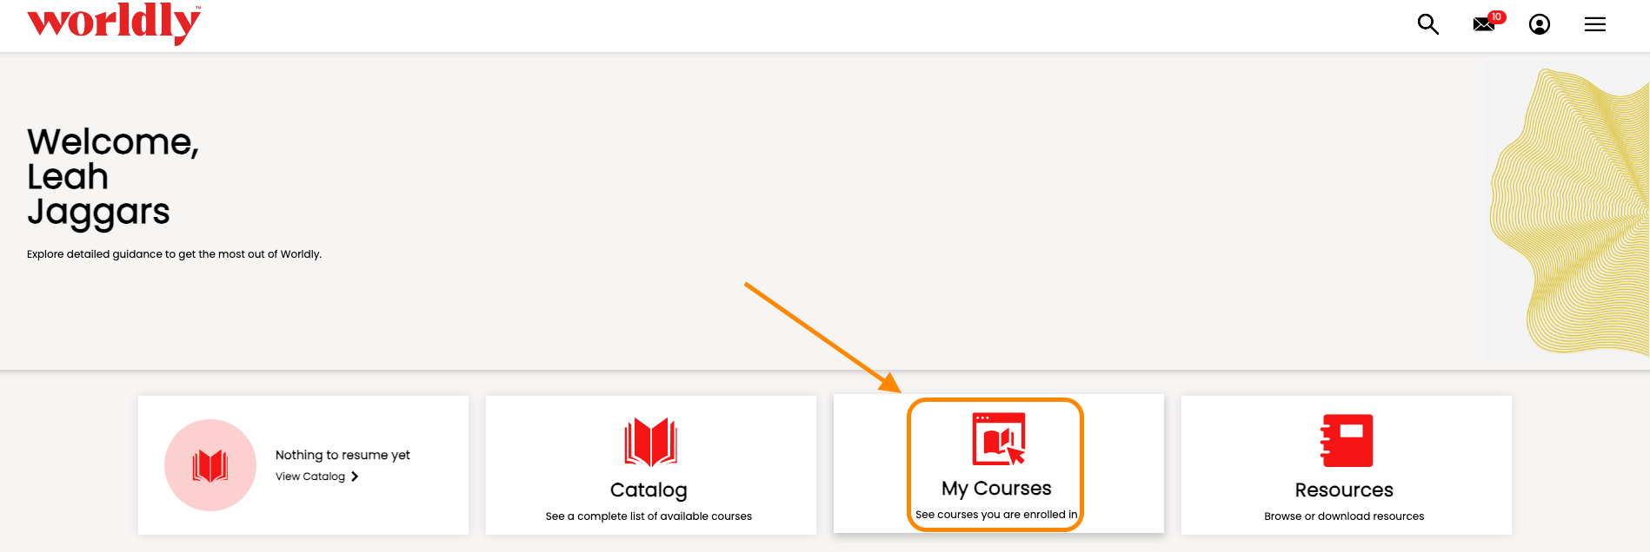Screen dimensions: 1650x552
Task: Expand the hamburger navigation menu
Action: [1594, 24]
